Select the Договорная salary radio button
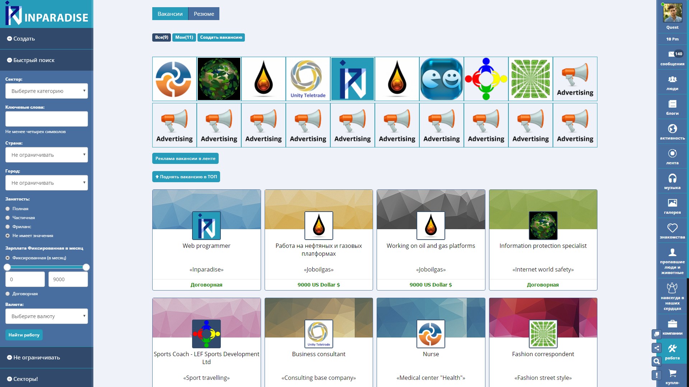This screenshot has height=387, width=689. click(x=8, y=294)
